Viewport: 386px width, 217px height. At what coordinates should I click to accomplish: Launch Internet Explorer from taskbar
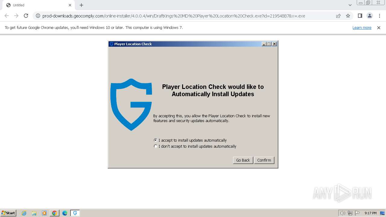(x=24, y=213)
